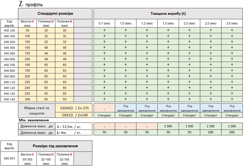
Task: Click '1 500' under the 1,5 (мм) column
Action: (168, 126)
